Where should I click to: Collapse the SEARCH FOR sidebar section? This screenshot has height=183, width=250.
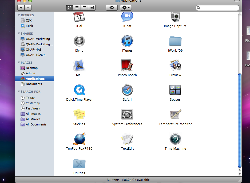[19, 92]
